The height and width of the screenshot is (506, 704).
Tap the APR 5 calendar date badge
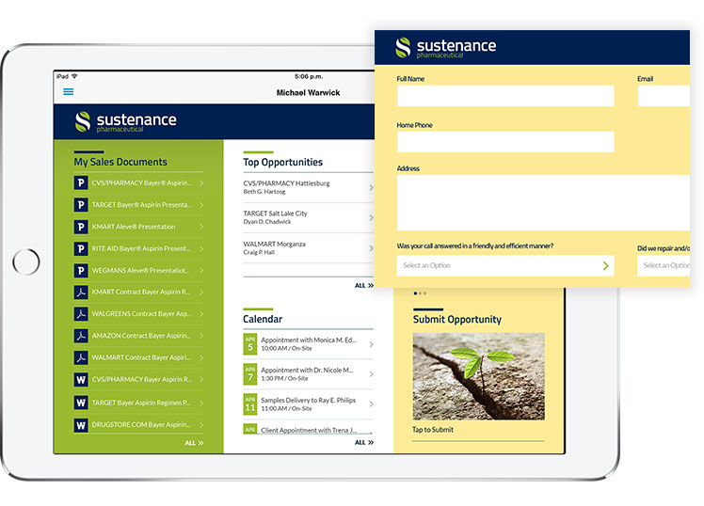(x=250, y=344)
